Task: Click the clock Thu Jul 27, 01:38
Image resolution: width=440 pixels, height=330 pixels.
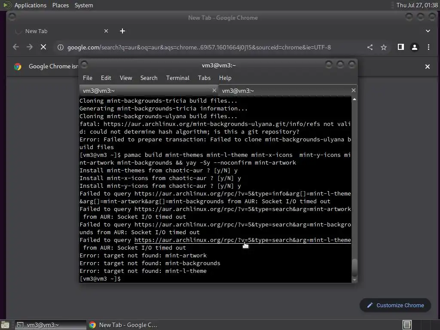Action: [417, 5]
